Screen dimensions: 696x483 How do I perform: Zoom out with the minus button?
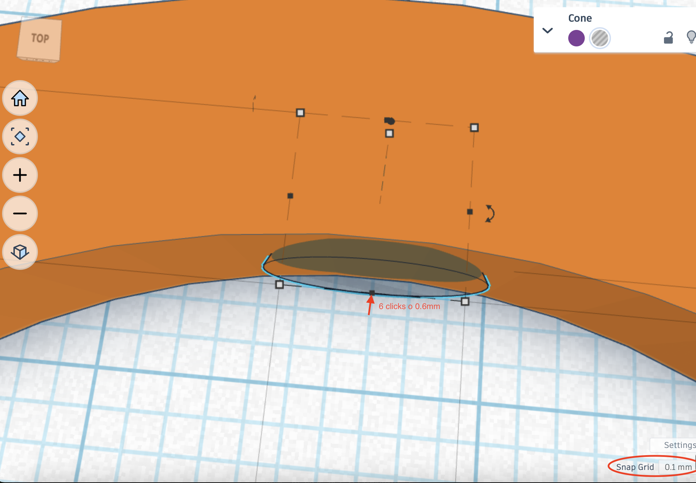(20, 214)
